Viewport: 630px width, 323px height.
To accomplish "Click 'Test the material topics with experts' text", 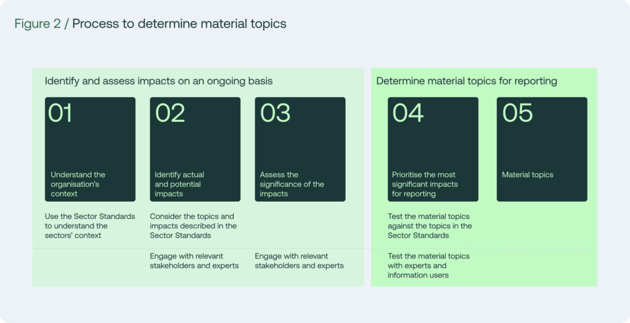I will [429, 266].
